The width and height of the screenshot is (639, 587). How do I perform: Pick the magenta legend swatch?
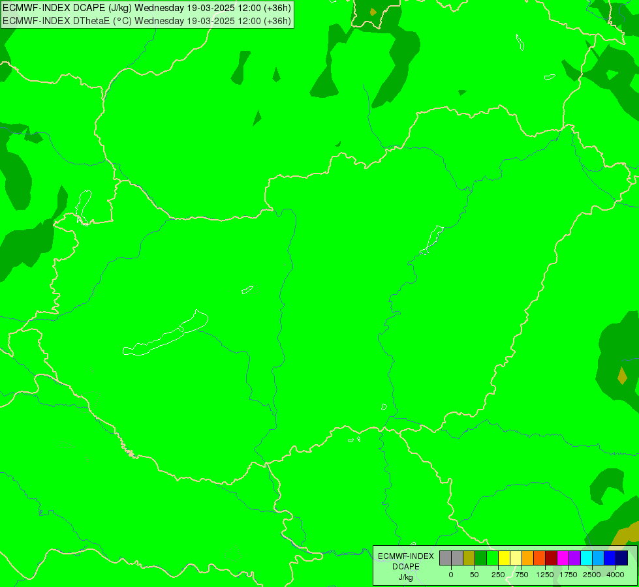pos(563,558)
